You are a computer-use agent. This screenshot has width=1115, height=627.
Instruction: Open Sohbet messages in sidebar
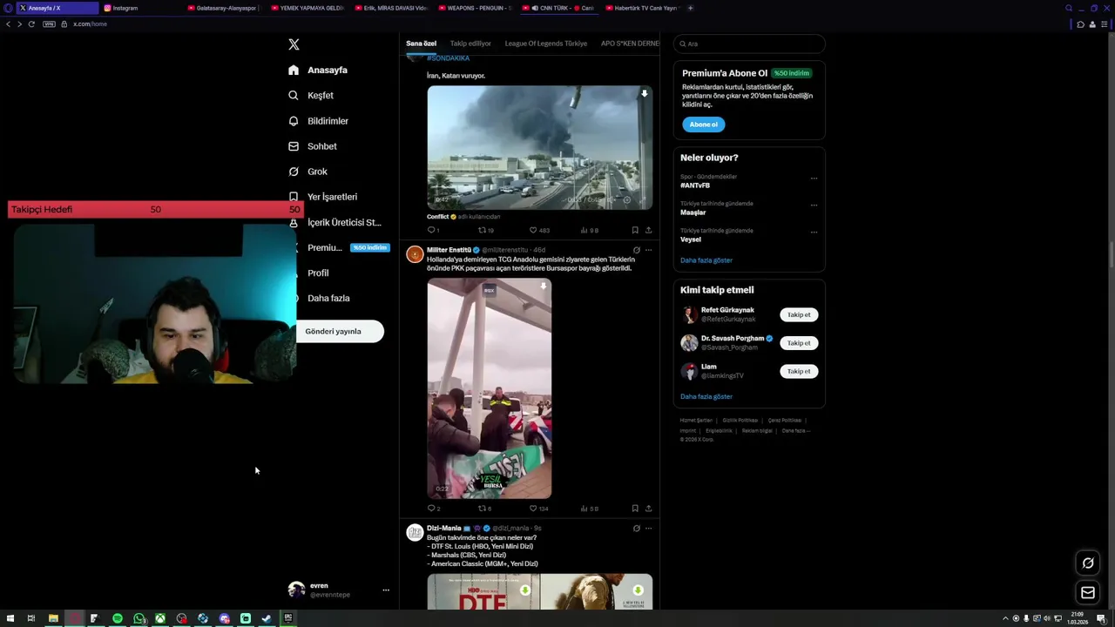pyautogui.click(x=313, y=146)
